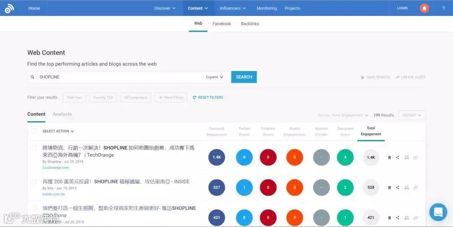Check the third article's checkbox
Viewport: 453px width, 227px height.
pos(34,208)
